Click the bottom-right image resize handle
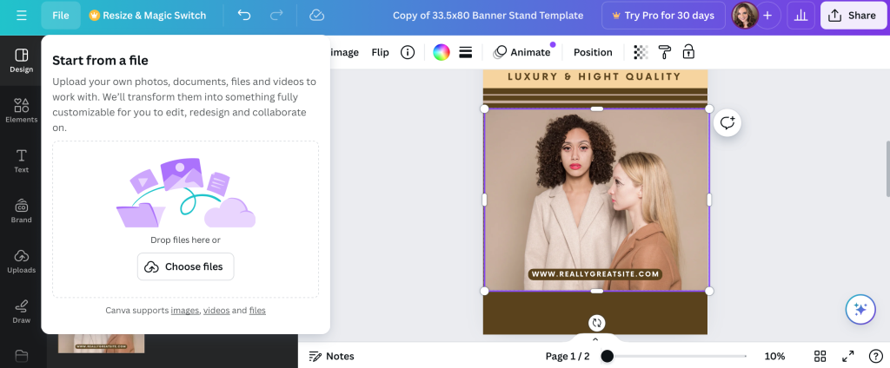This screenshot has width=890, height=368. click(x=709, y=291)
